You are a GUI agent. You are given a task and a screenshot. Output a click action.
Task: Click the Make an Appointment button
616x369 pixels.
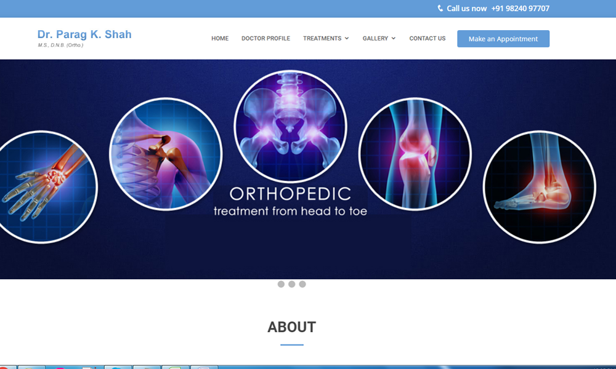[x=503, y=39]
